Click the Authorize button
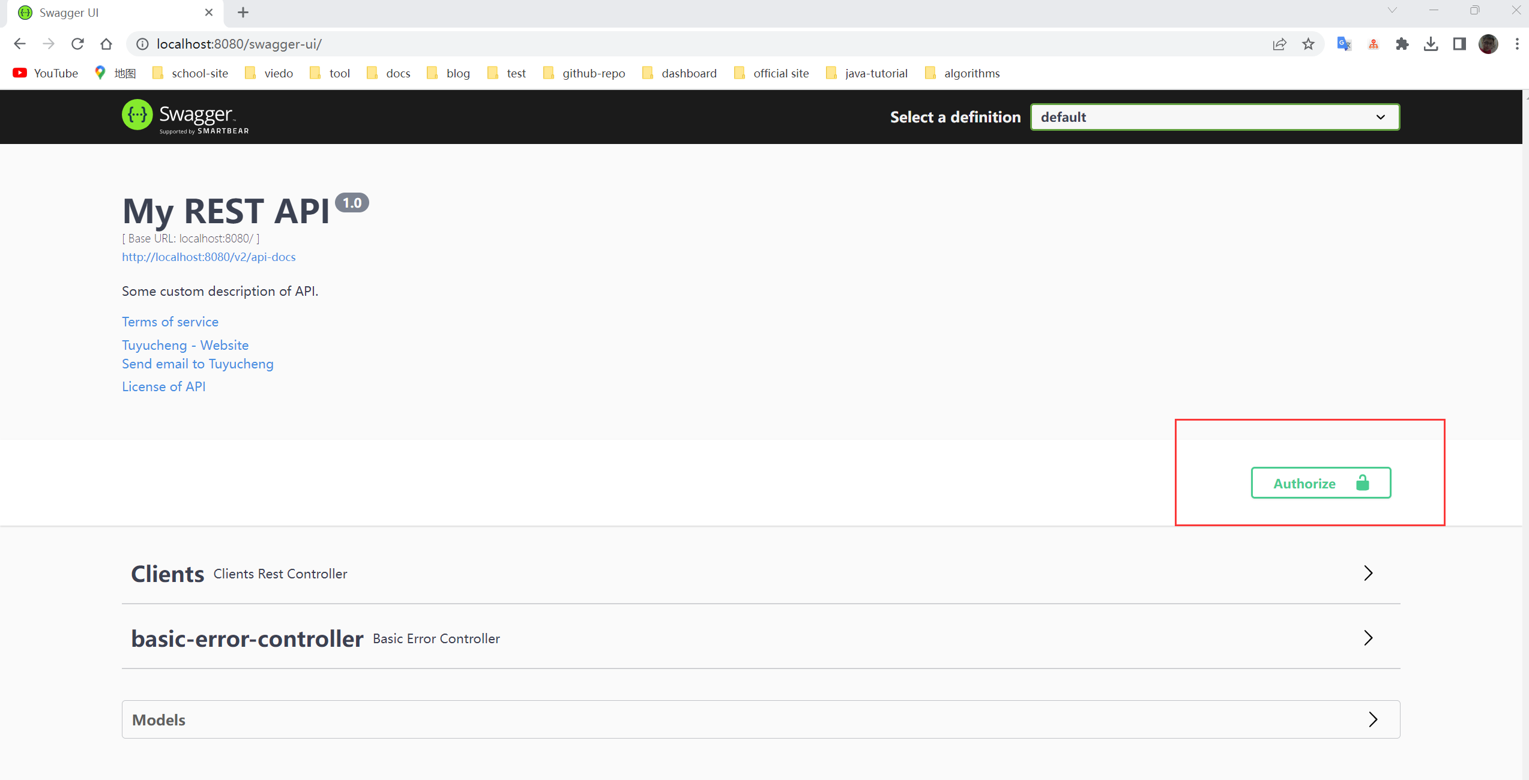This screenshot has height=780, width=1529. click(1321, 483)
